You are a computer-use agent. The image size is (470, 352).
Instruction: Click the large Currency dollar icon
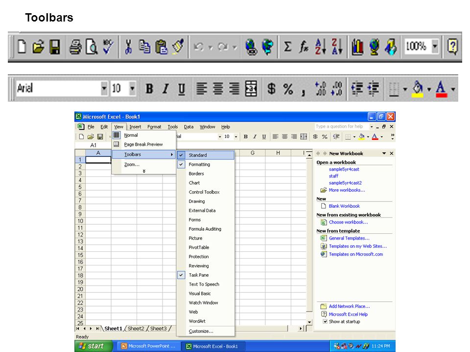click(x=271, y=88)
